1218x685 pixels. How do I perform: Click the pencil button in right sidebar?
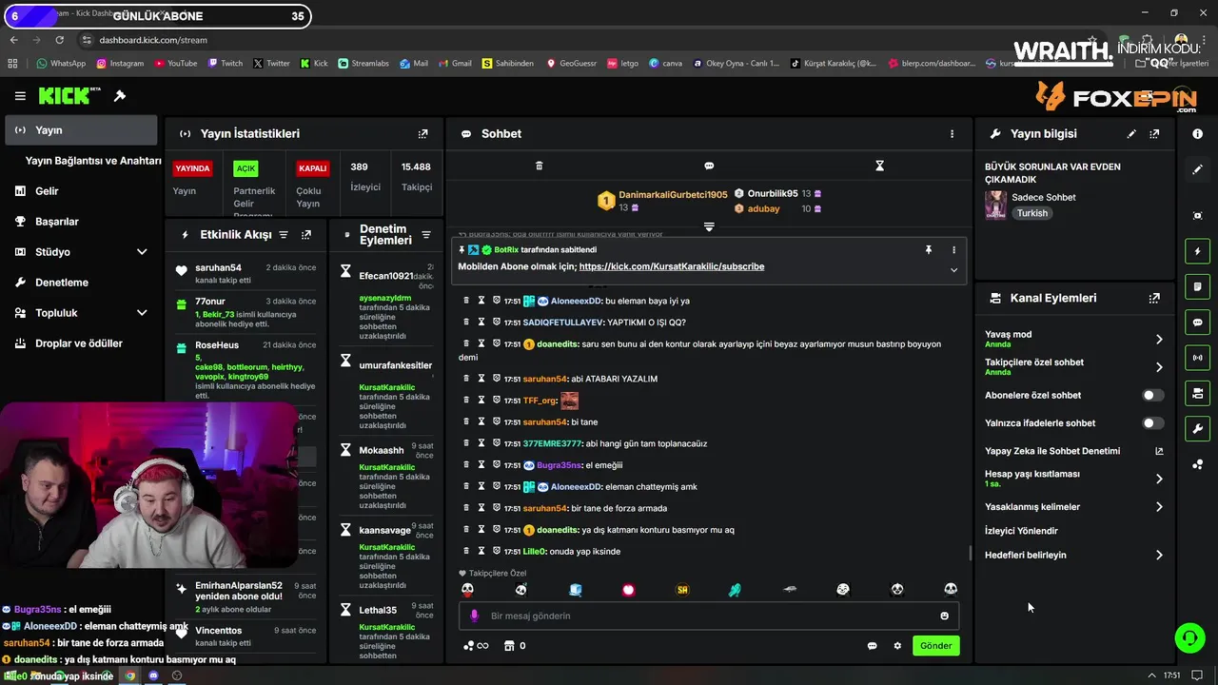point(1197,169)
